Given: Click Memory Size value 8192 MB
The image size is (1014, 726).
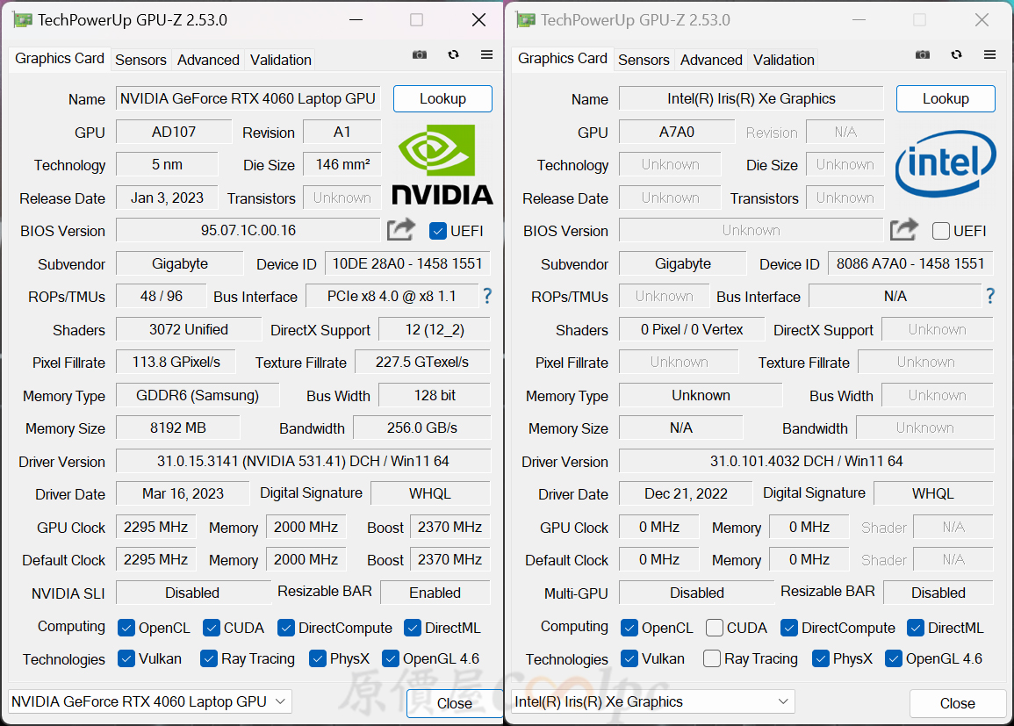Looking at the screenshot, I should 178,428.
